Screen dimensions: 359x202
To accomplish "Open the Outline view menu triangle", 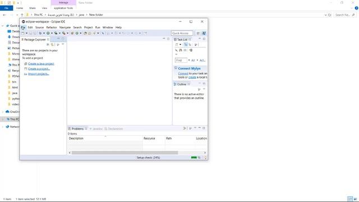I will (204, 89).
